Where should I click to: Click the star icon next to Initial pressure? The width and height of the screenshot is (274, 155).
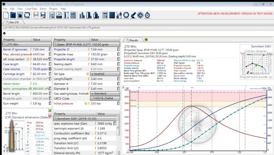click(x=86, y=103)
